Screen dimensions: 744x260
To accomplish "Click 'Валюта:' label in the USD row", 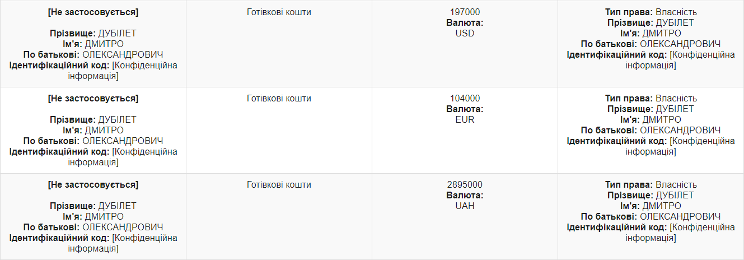I will pyautogui.click(x=465, y=23).
